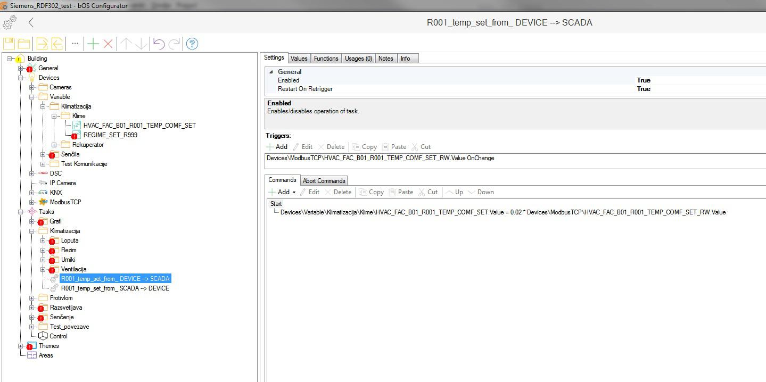
Task: Click the Restart On Retrigger True value
Action: pyautogui.click(x=644, y=89)
